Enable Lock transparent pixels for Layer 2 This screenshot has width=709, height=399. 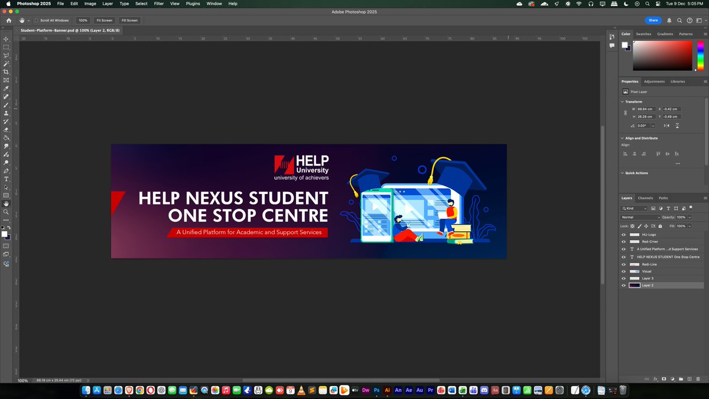632,226
